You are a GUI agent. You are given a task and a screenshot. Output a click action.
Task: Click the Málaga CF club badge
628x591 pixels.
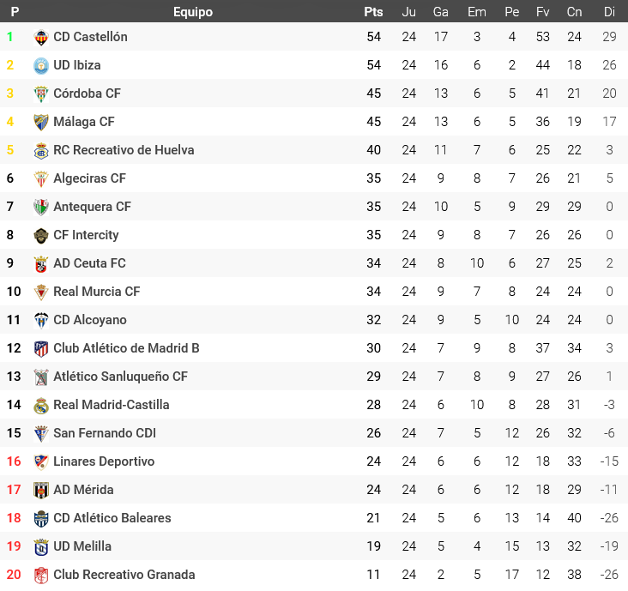tap(41, 122)
